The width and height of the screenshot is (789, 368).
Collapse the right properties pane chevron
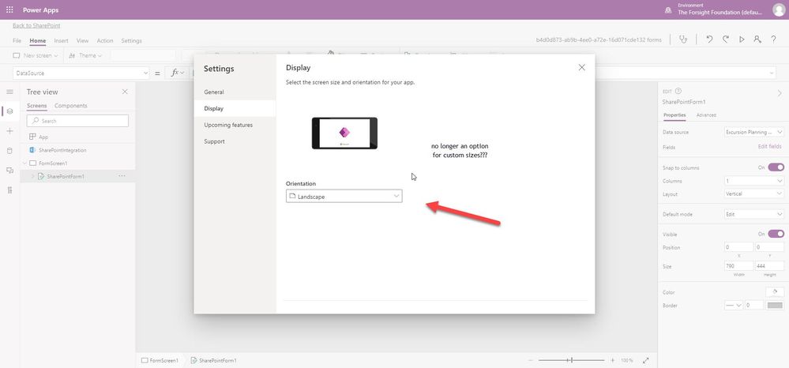point(780,93)
